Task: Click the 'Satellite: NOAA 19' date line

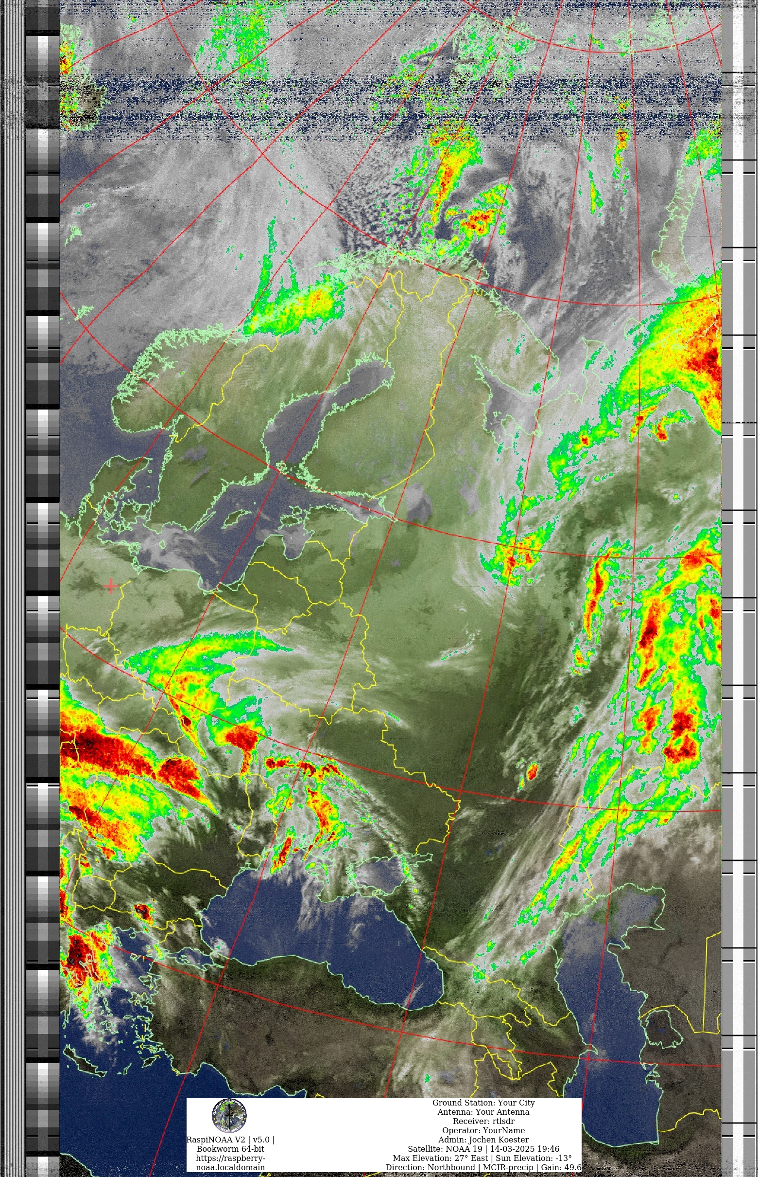Action: pyautogui.click(x=483, y=1149)
